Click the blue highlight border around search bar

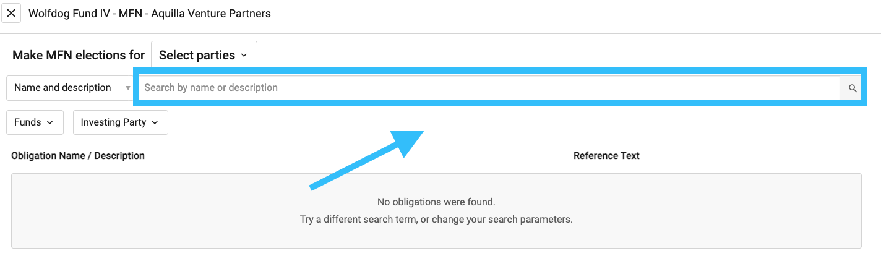coord(500,71)
